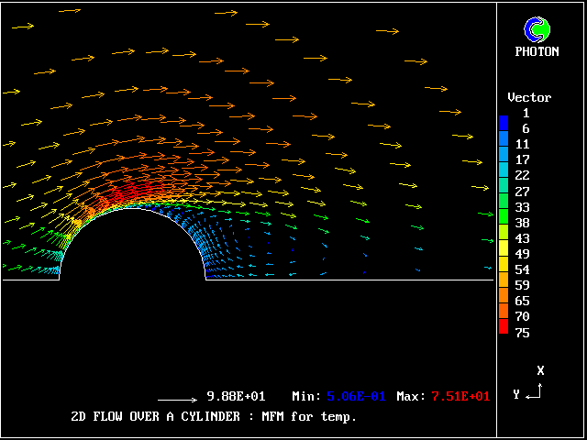Viewport: 587px width, 440px height.
Task: Click the PHOTON text under the logo
Action: (x=537, y=52)
